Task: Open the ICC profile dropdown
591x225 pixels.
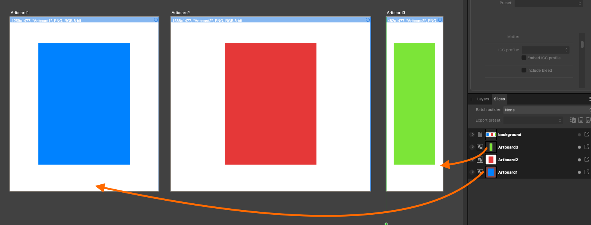Action: (545, 50)
